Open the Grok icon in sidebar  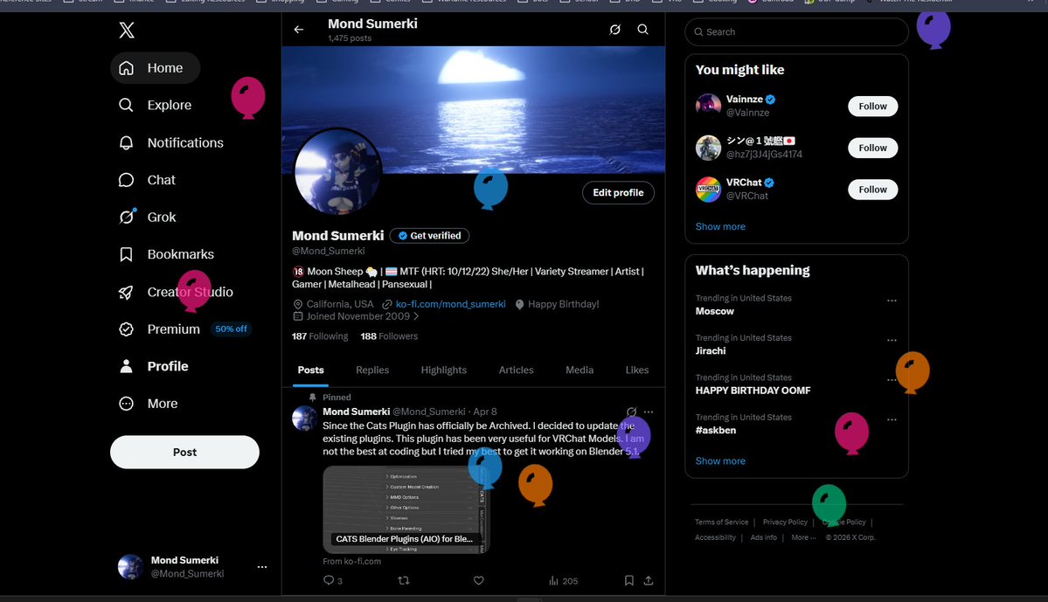point(127,217)
